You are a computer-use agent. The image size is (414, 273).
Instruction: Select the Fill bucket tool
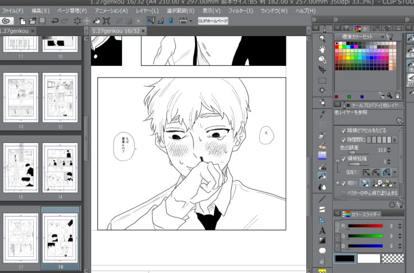coord(322,177)
